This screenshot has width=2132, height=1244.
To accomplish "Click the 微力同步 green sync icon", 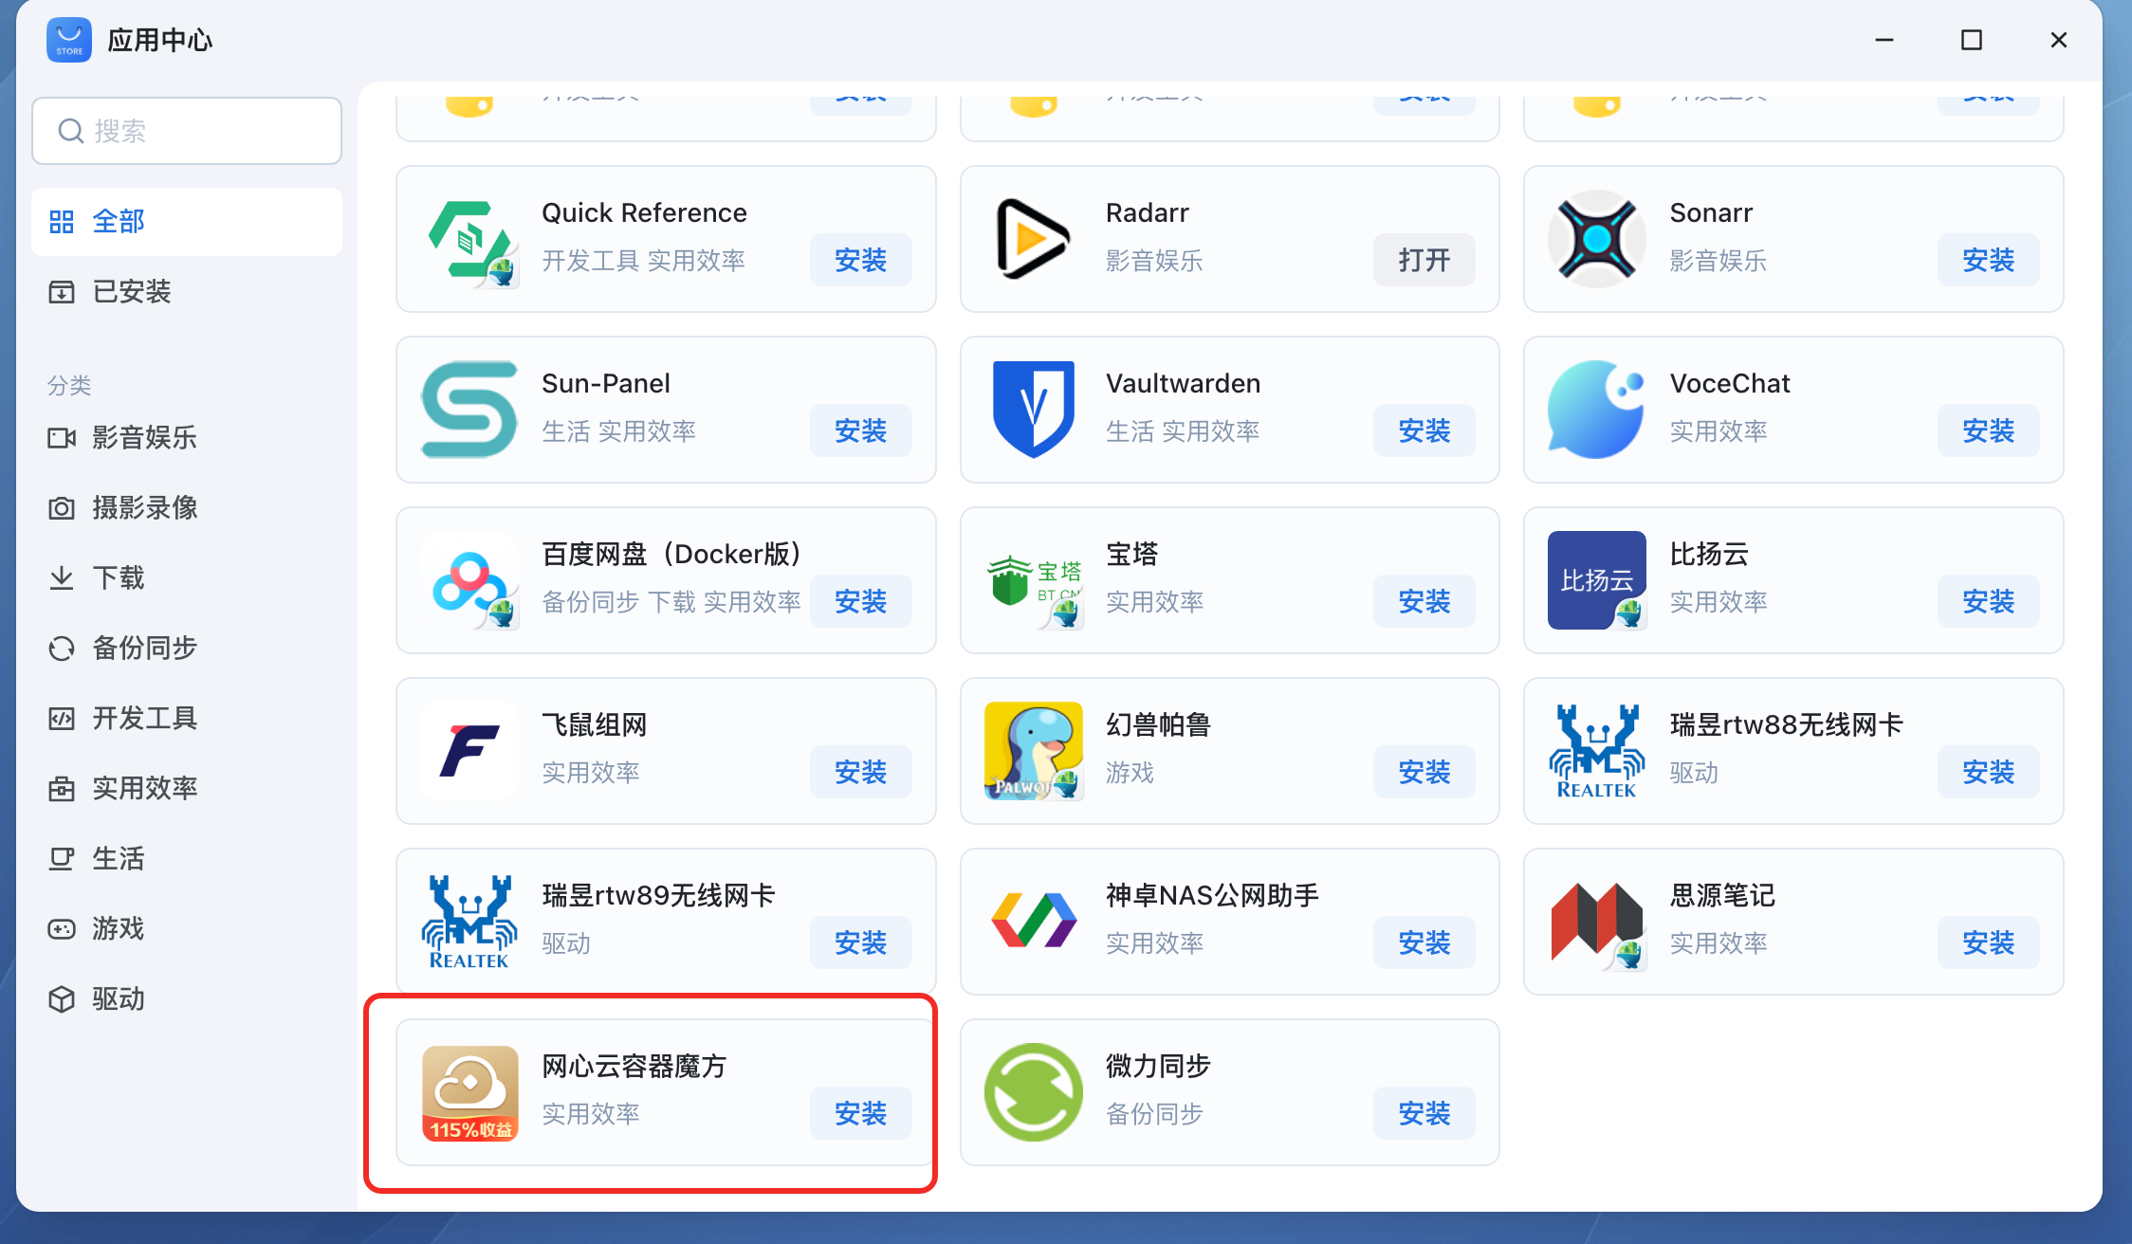I will pyautogui.click(x=1034, y=1092).
